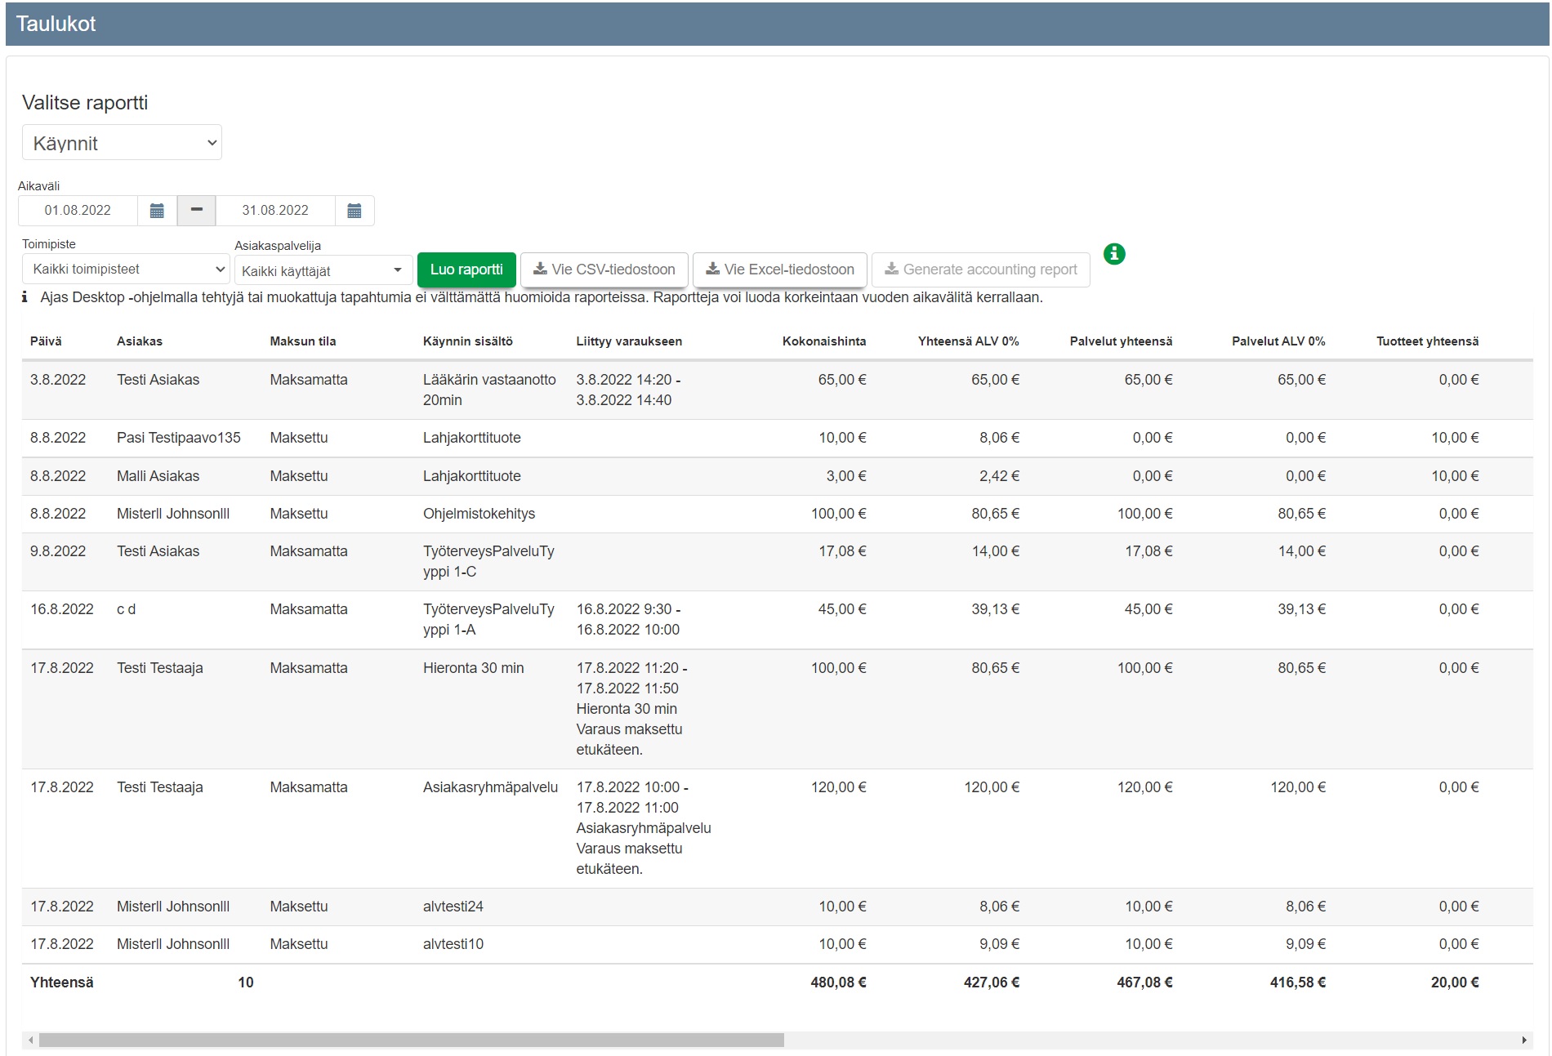Image resolution: width=1552 pixels, height=1056 pixels.
Task: Select the Malli Asiakas customer cell
Action: [x=158, y=476]
